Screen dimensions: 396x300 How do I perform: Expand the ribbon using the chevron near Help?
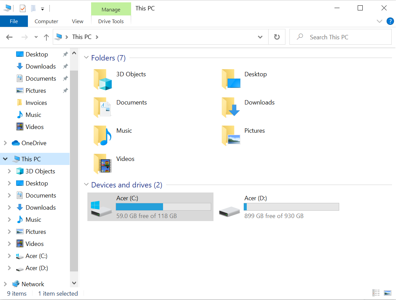tap(380, 21)
